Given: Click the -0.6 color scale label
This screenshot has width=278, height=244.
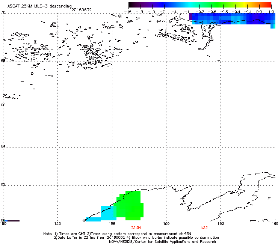Looking at the screenshot, I should tap(212, 12).
